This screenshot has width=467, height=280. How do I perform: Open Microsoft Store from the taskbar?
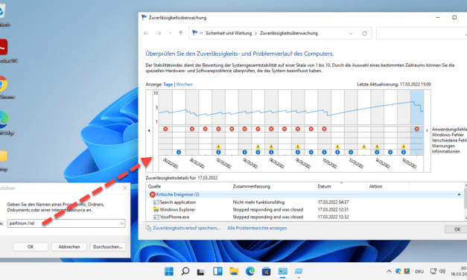click(x=266, y=271)
